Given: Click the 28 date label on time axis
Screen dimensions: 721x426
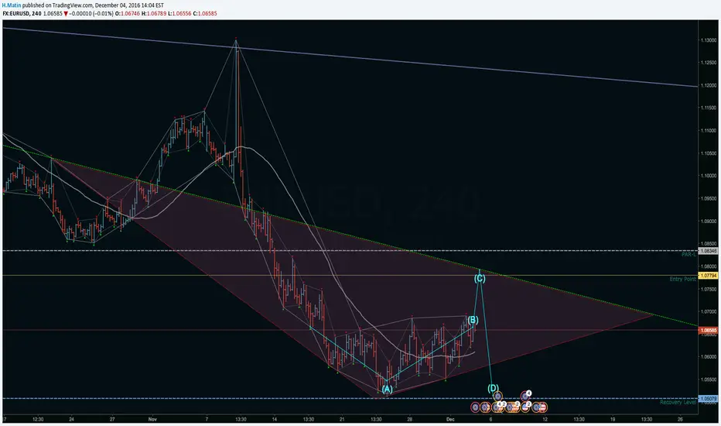Looking at the screenshot, I should coord(410,419).
